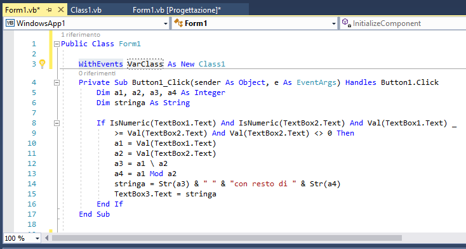This screenshot has height=249, width=466.
Task: Click the WithEvents keyword
Action: (x=101, y=64)
